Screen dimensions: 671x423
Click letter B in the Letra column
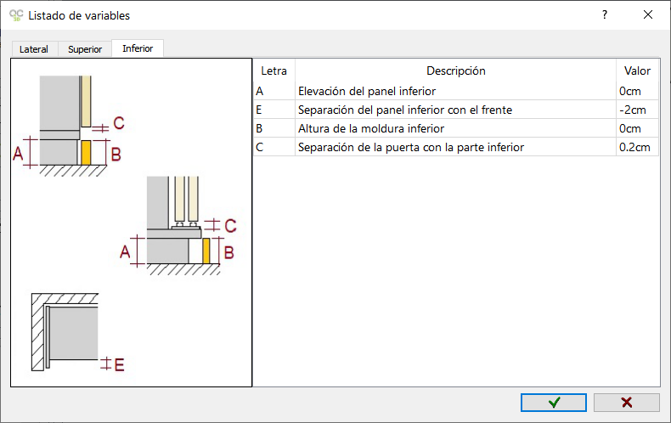(273, 128)
